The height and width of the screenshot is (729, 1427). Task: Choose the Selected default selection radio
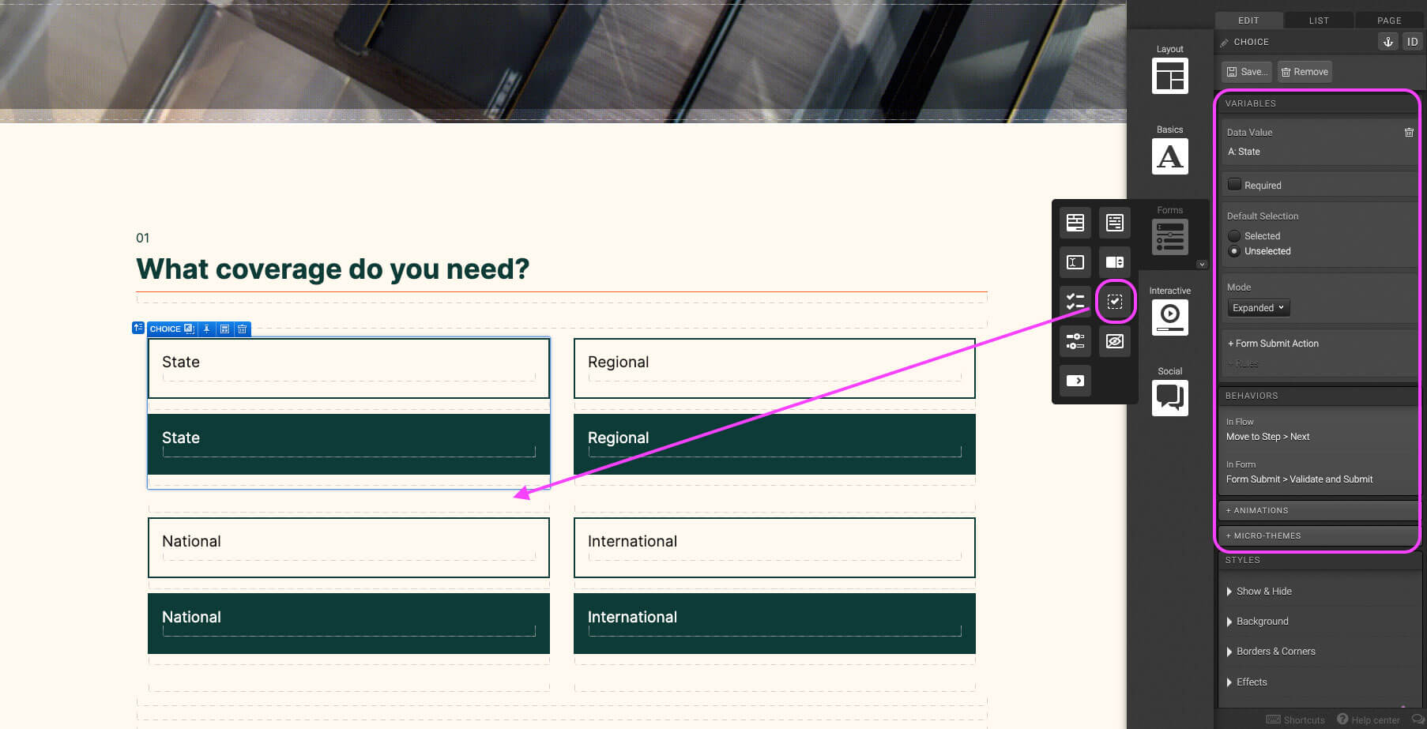pyautogui.click(x=1234, y=236)
